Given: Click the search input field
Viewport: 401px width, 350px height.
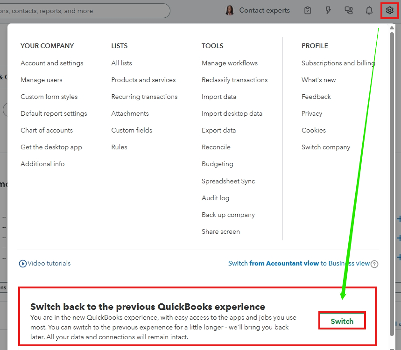Looking at the screenshot, I should coord(84,11).
